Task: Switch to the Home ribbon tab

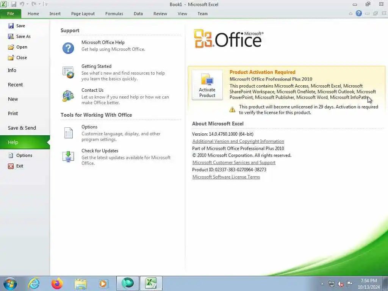Action: 33,14
